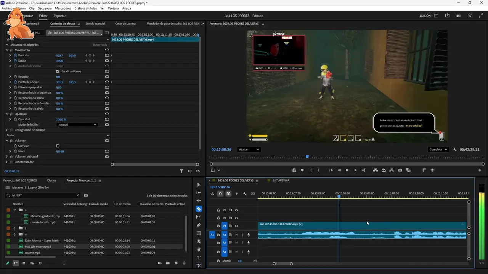This screenshot has width=488, height=274.
Task: Select the 863 LOS PEORES DELIVERYS.mp4 [V] clip
Action: [x=362, y=225]
